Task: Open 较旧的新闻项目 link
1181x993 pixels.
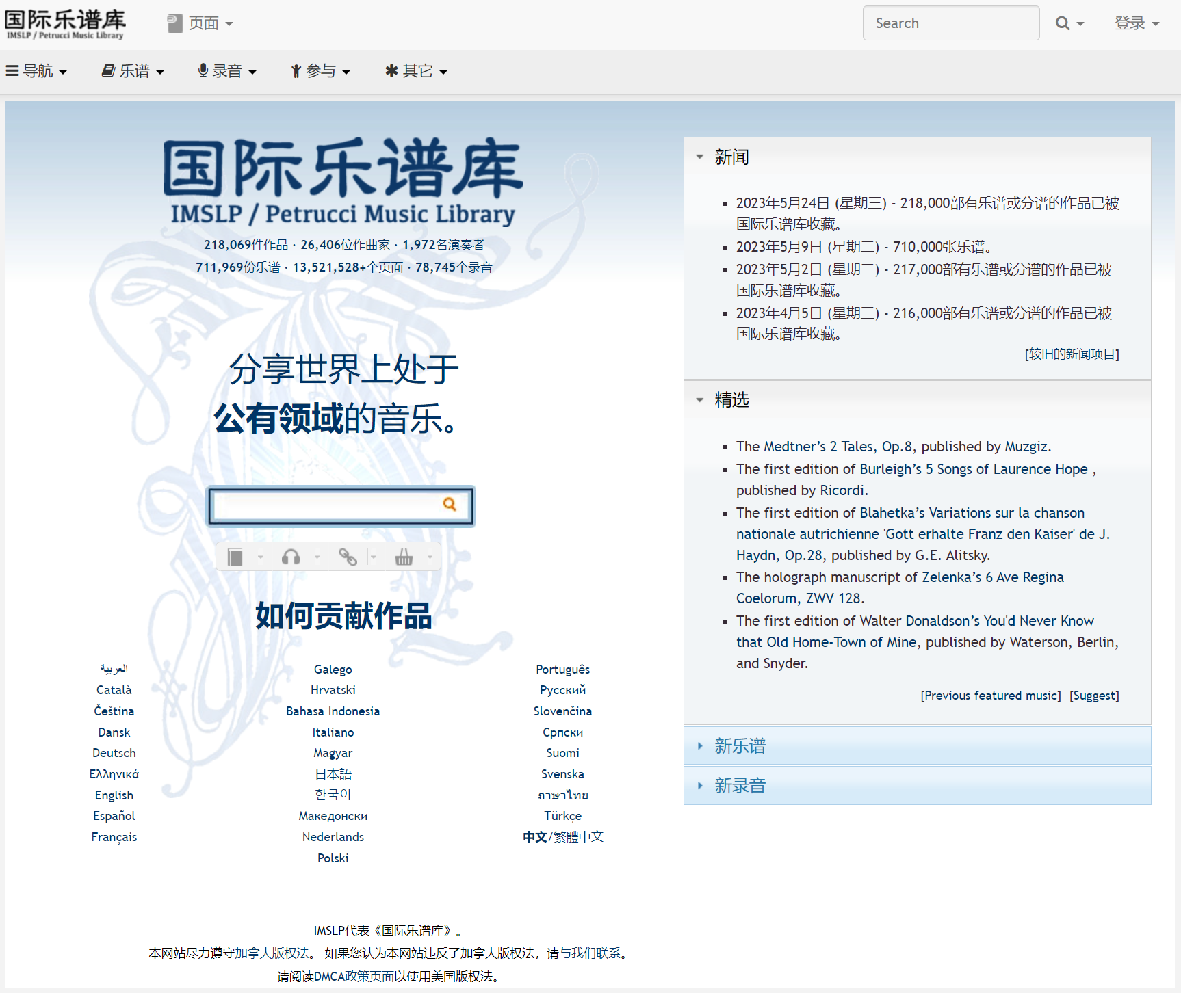Action: pyautogui.click(x=1072, y=354)
